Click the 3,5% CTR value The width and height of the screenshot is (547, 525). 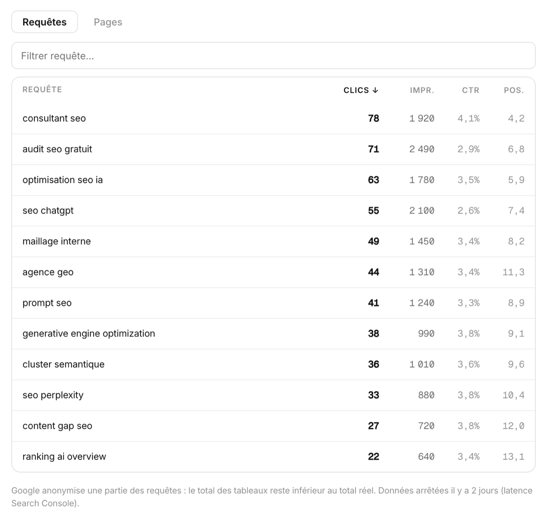coord(469,180)
